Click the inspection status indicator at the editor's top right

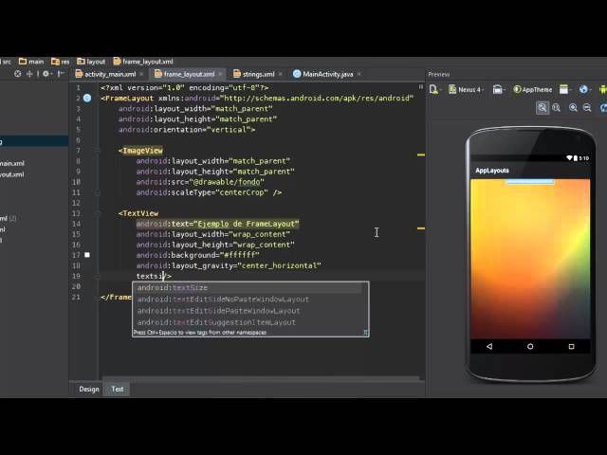point(421,87)
